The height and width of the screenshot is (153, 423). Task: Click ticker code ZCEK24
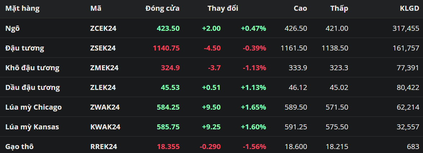click(x=103, y=28)
